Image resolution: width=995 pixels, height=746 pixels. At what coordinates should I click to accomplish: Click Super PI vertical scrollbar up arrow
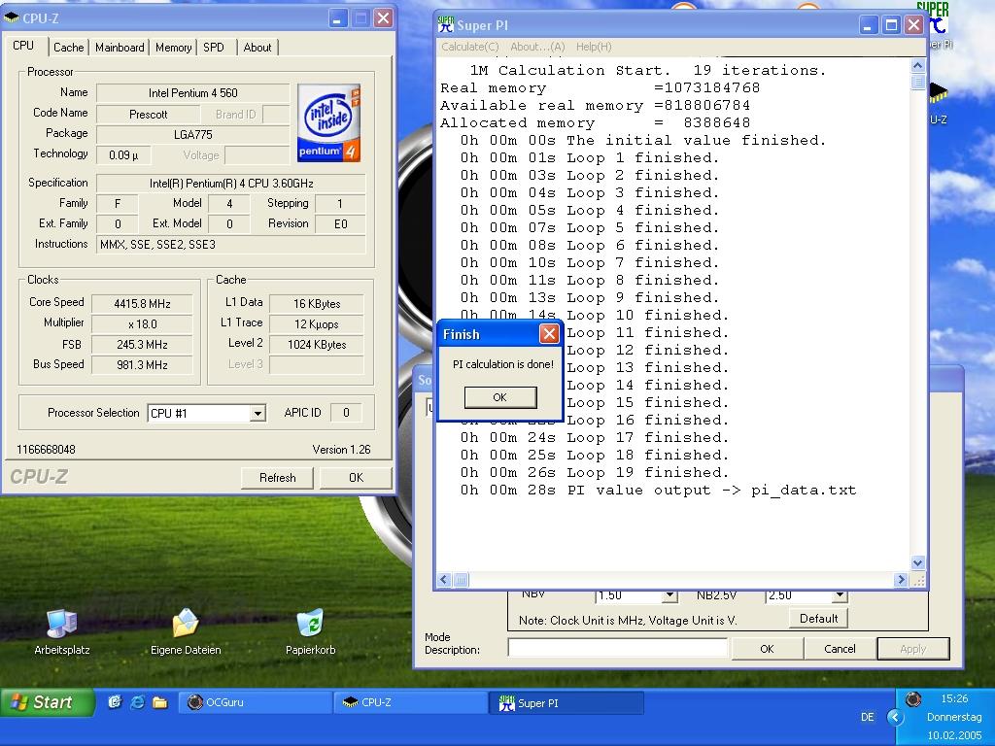click(x=917, y=65)
